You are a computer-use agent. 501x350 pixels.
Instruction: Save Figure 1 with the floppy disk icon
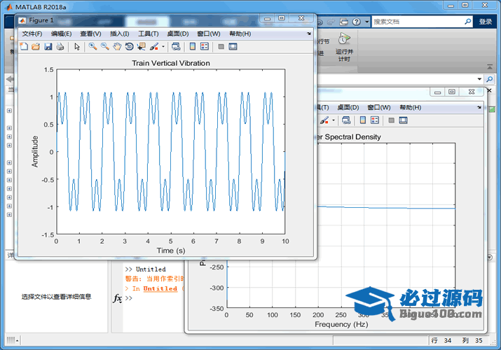48,47
